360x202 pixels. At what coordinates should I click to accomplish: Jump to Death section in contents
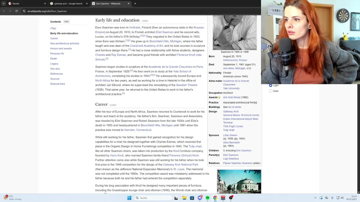pyautogui.click(x=53, y=59)
